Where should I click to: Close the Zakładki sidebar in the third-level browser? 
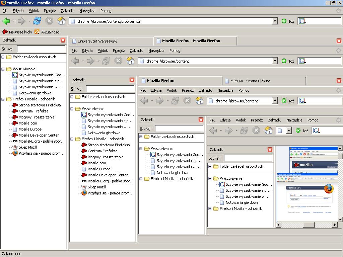pos(201,119)
